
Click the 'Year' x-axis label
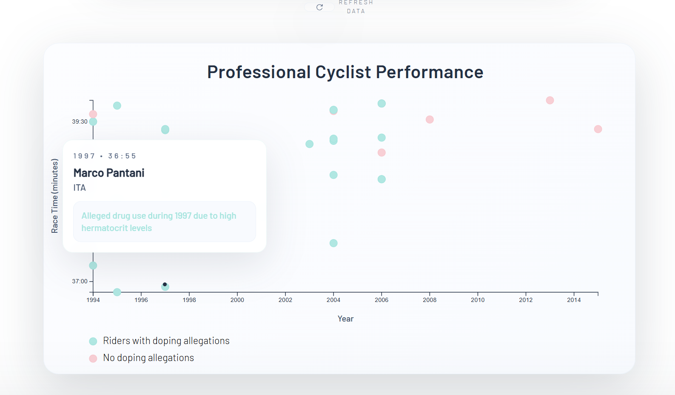tap(345, 319)
